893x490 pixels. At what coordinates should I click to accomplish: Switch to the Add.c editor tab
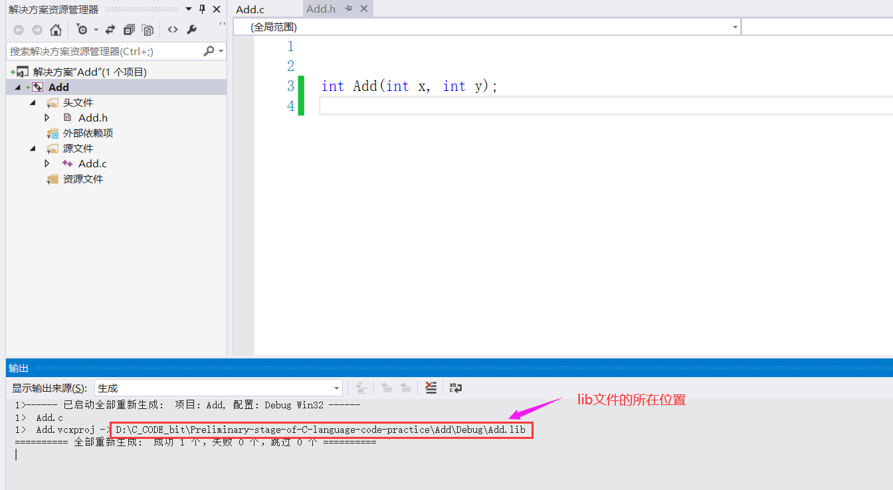pyautogui.click(x=250, y=9)
